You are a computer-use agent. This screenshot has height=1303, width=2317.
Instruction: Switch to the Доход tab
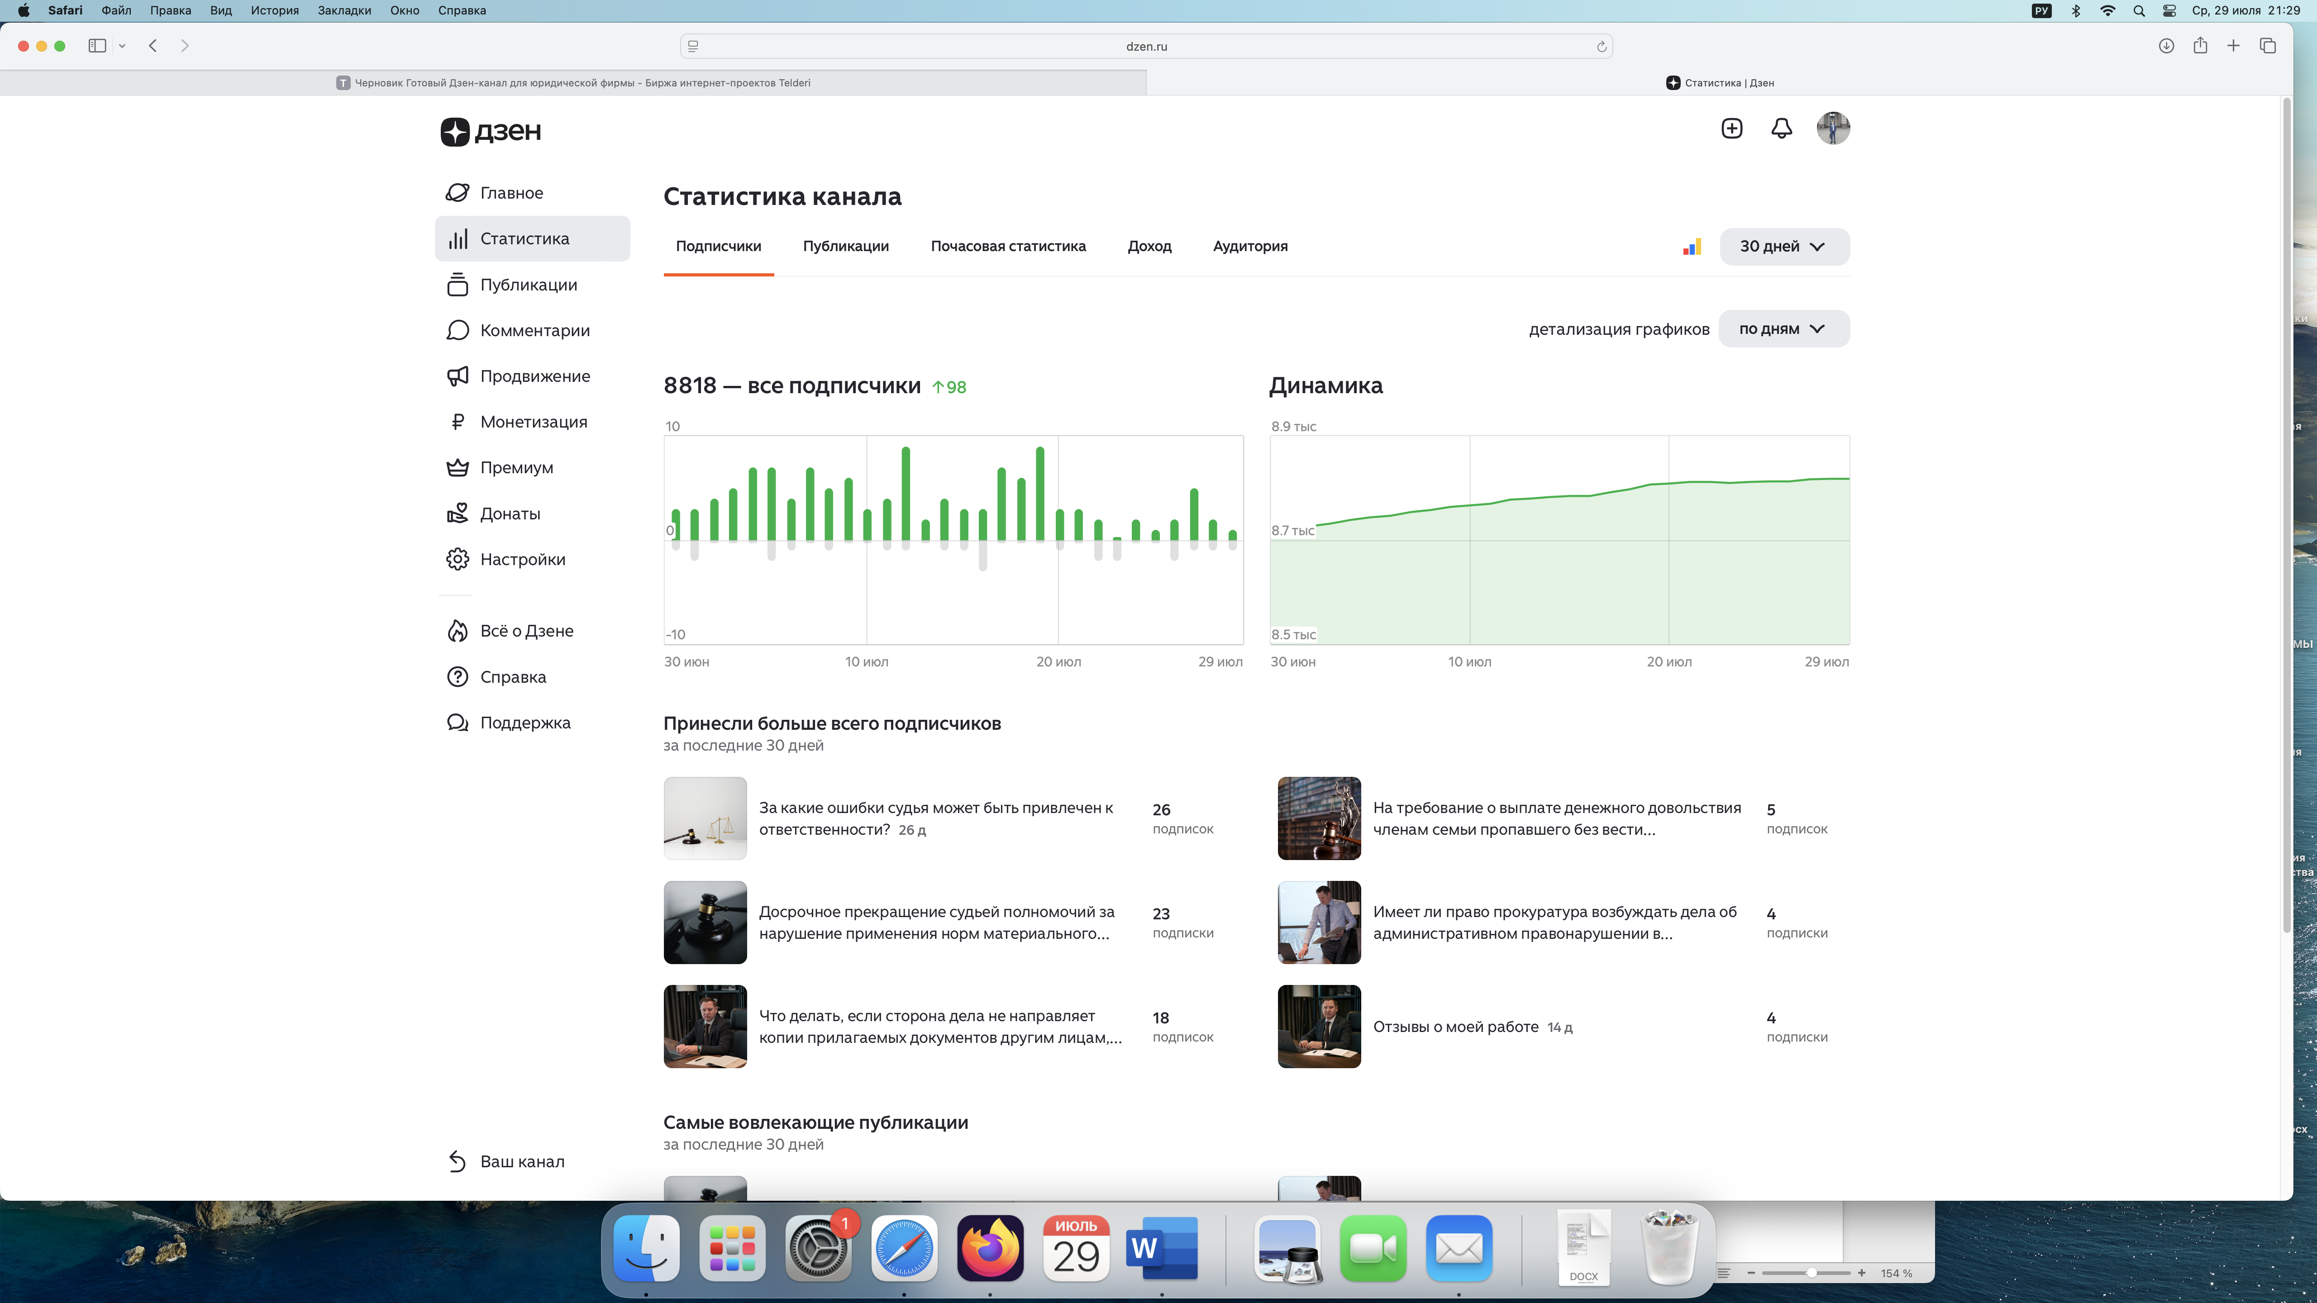1149,247
